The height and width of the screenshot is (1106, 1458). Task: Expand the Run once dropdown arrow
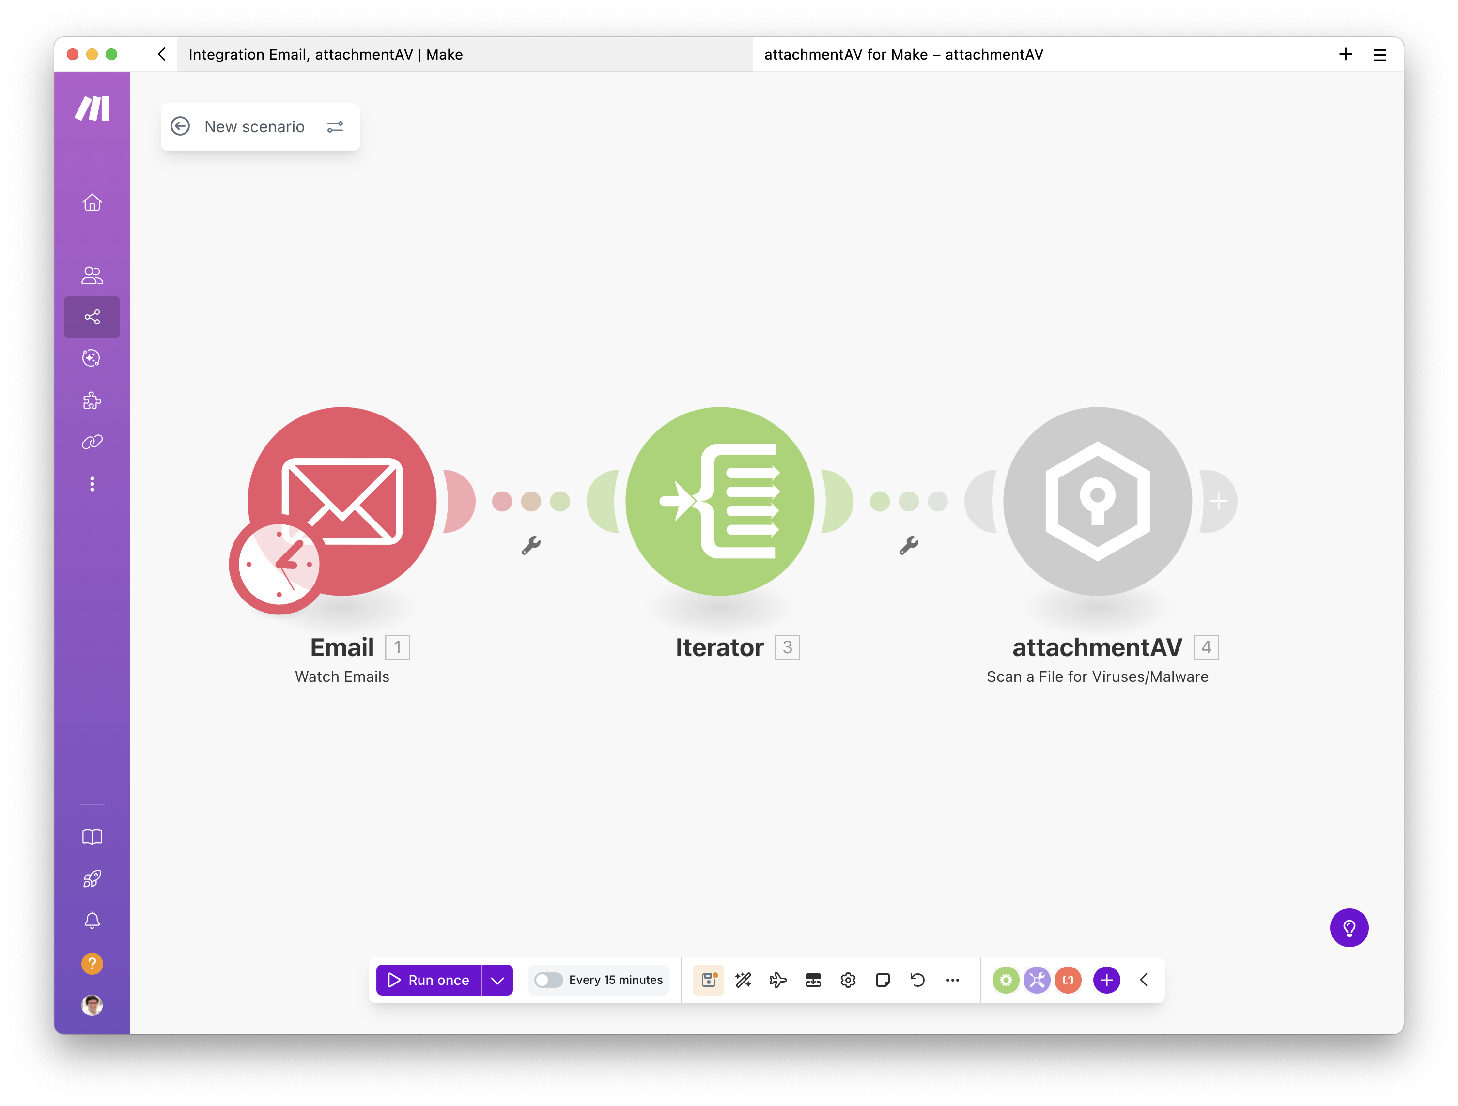click(x=496, y=980)
